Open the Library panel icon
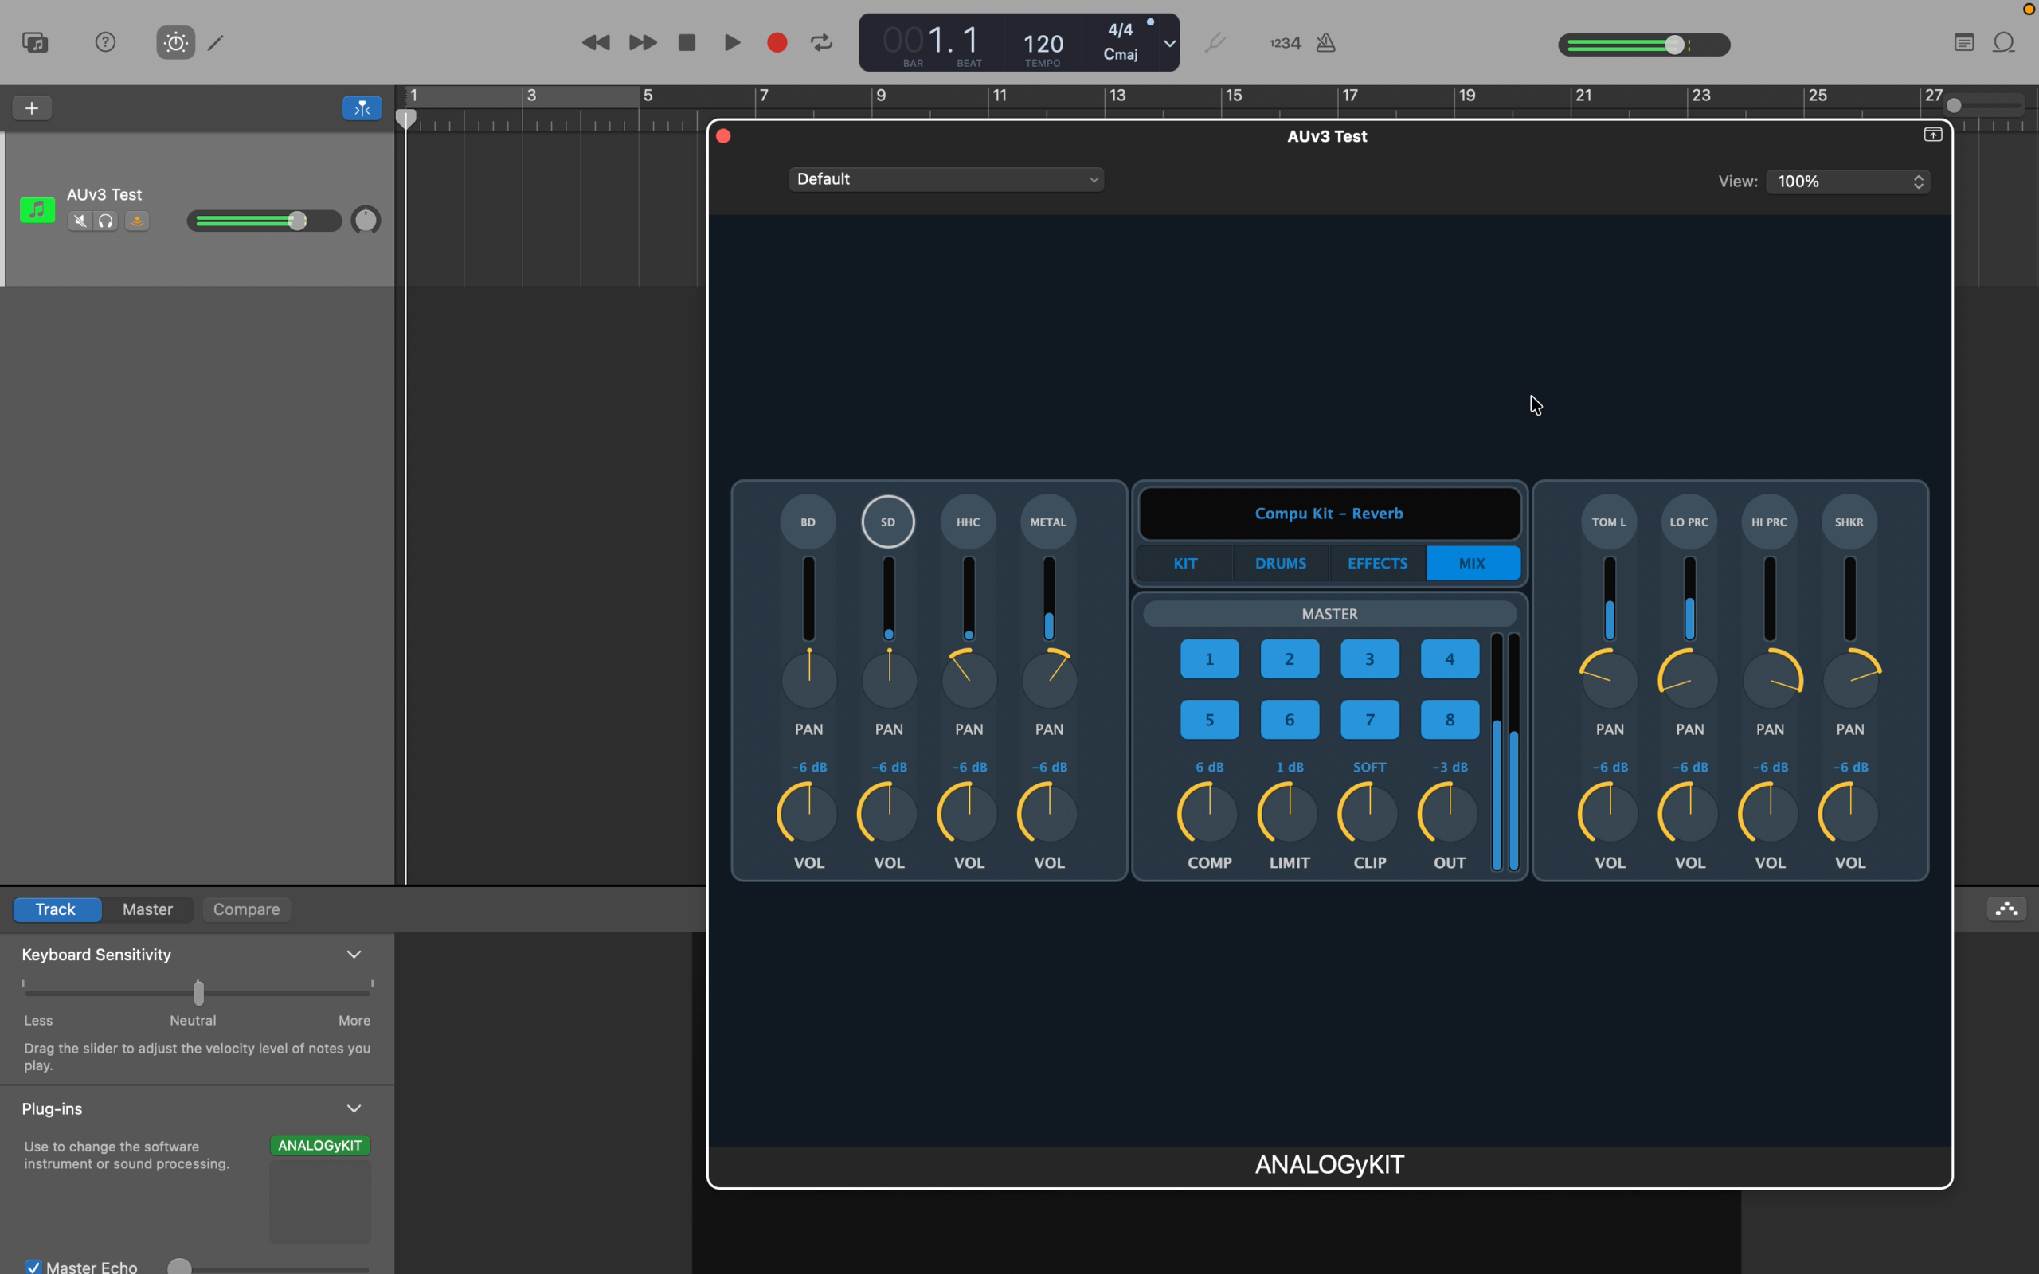The image size is (2039, 1274). tap(35, 42)
